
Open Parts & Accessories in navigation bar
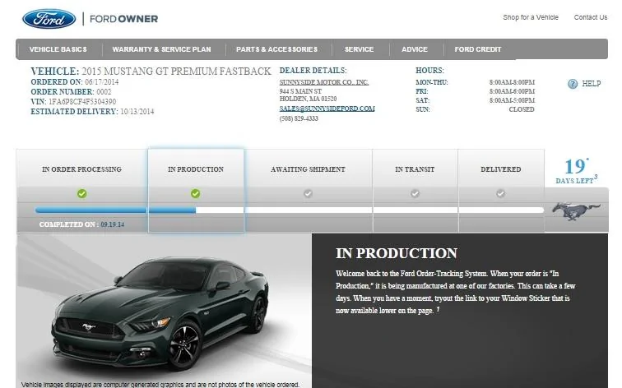(x=276, y=49)
